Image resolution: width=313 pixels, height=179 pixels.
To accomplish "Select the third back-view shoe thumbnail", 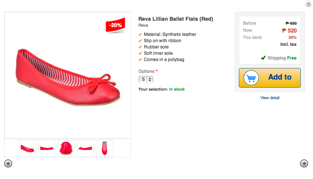I will click(x=66, y=148).
